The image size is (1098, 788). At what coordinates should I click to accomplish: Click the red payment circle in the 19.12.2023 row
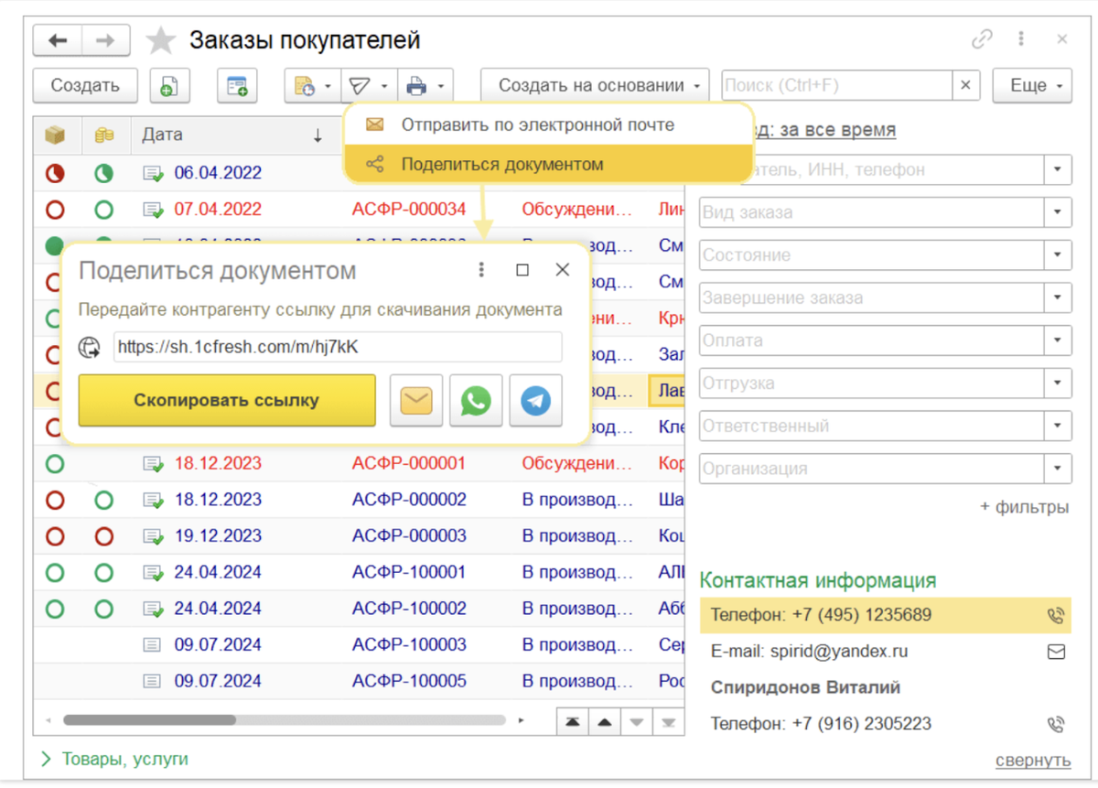(104, 536)
